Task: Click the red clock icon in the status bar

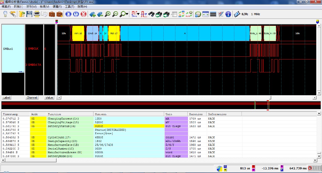Action: tap(310, 168)
